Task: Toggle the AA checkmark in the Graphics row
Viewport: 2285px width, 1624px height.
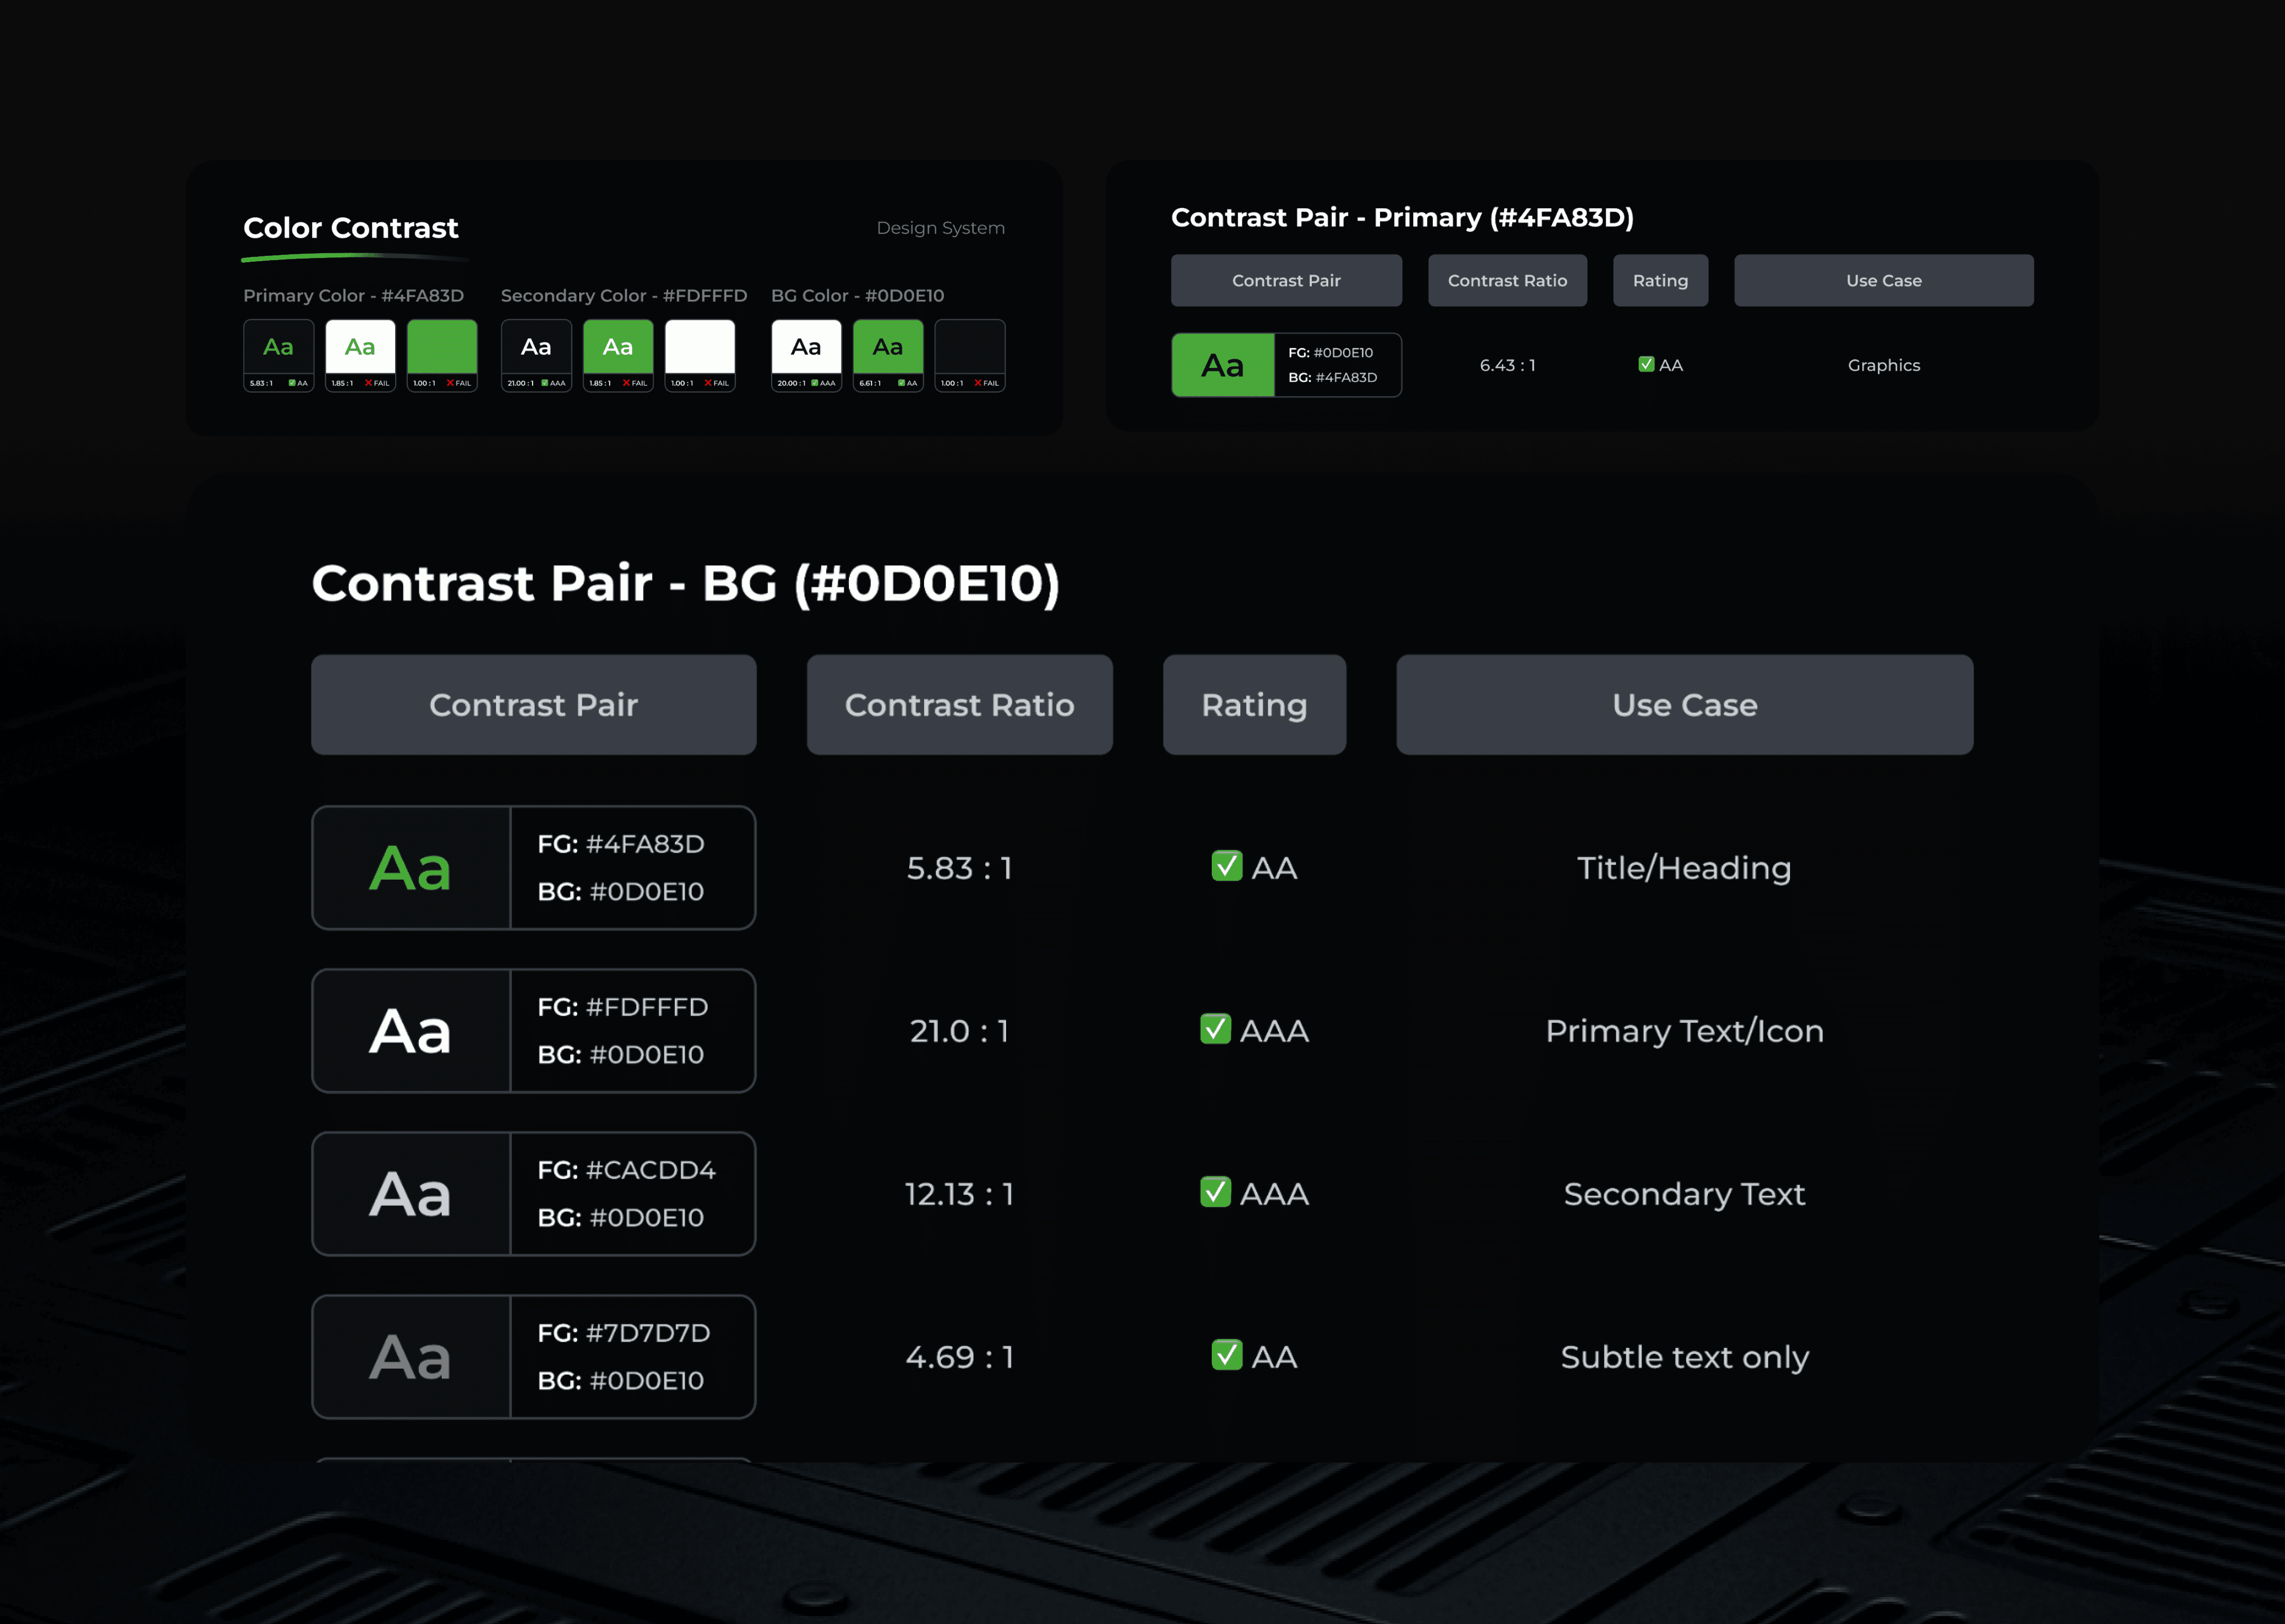Action: pos(1646,364)
